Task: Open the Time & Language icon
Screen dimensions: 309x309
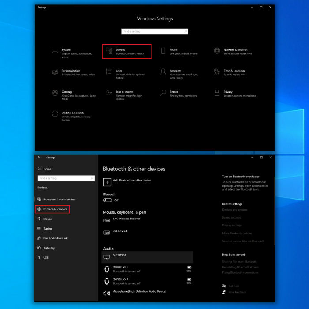Action: [217, 72]
